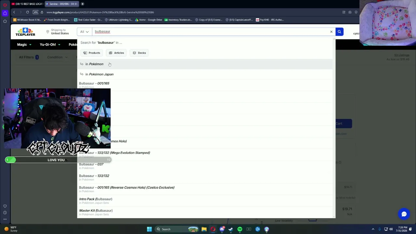The height and width of the screenshot is (234, 416).
Task: Click the TCGplayer logo
Action: (25, 32)
